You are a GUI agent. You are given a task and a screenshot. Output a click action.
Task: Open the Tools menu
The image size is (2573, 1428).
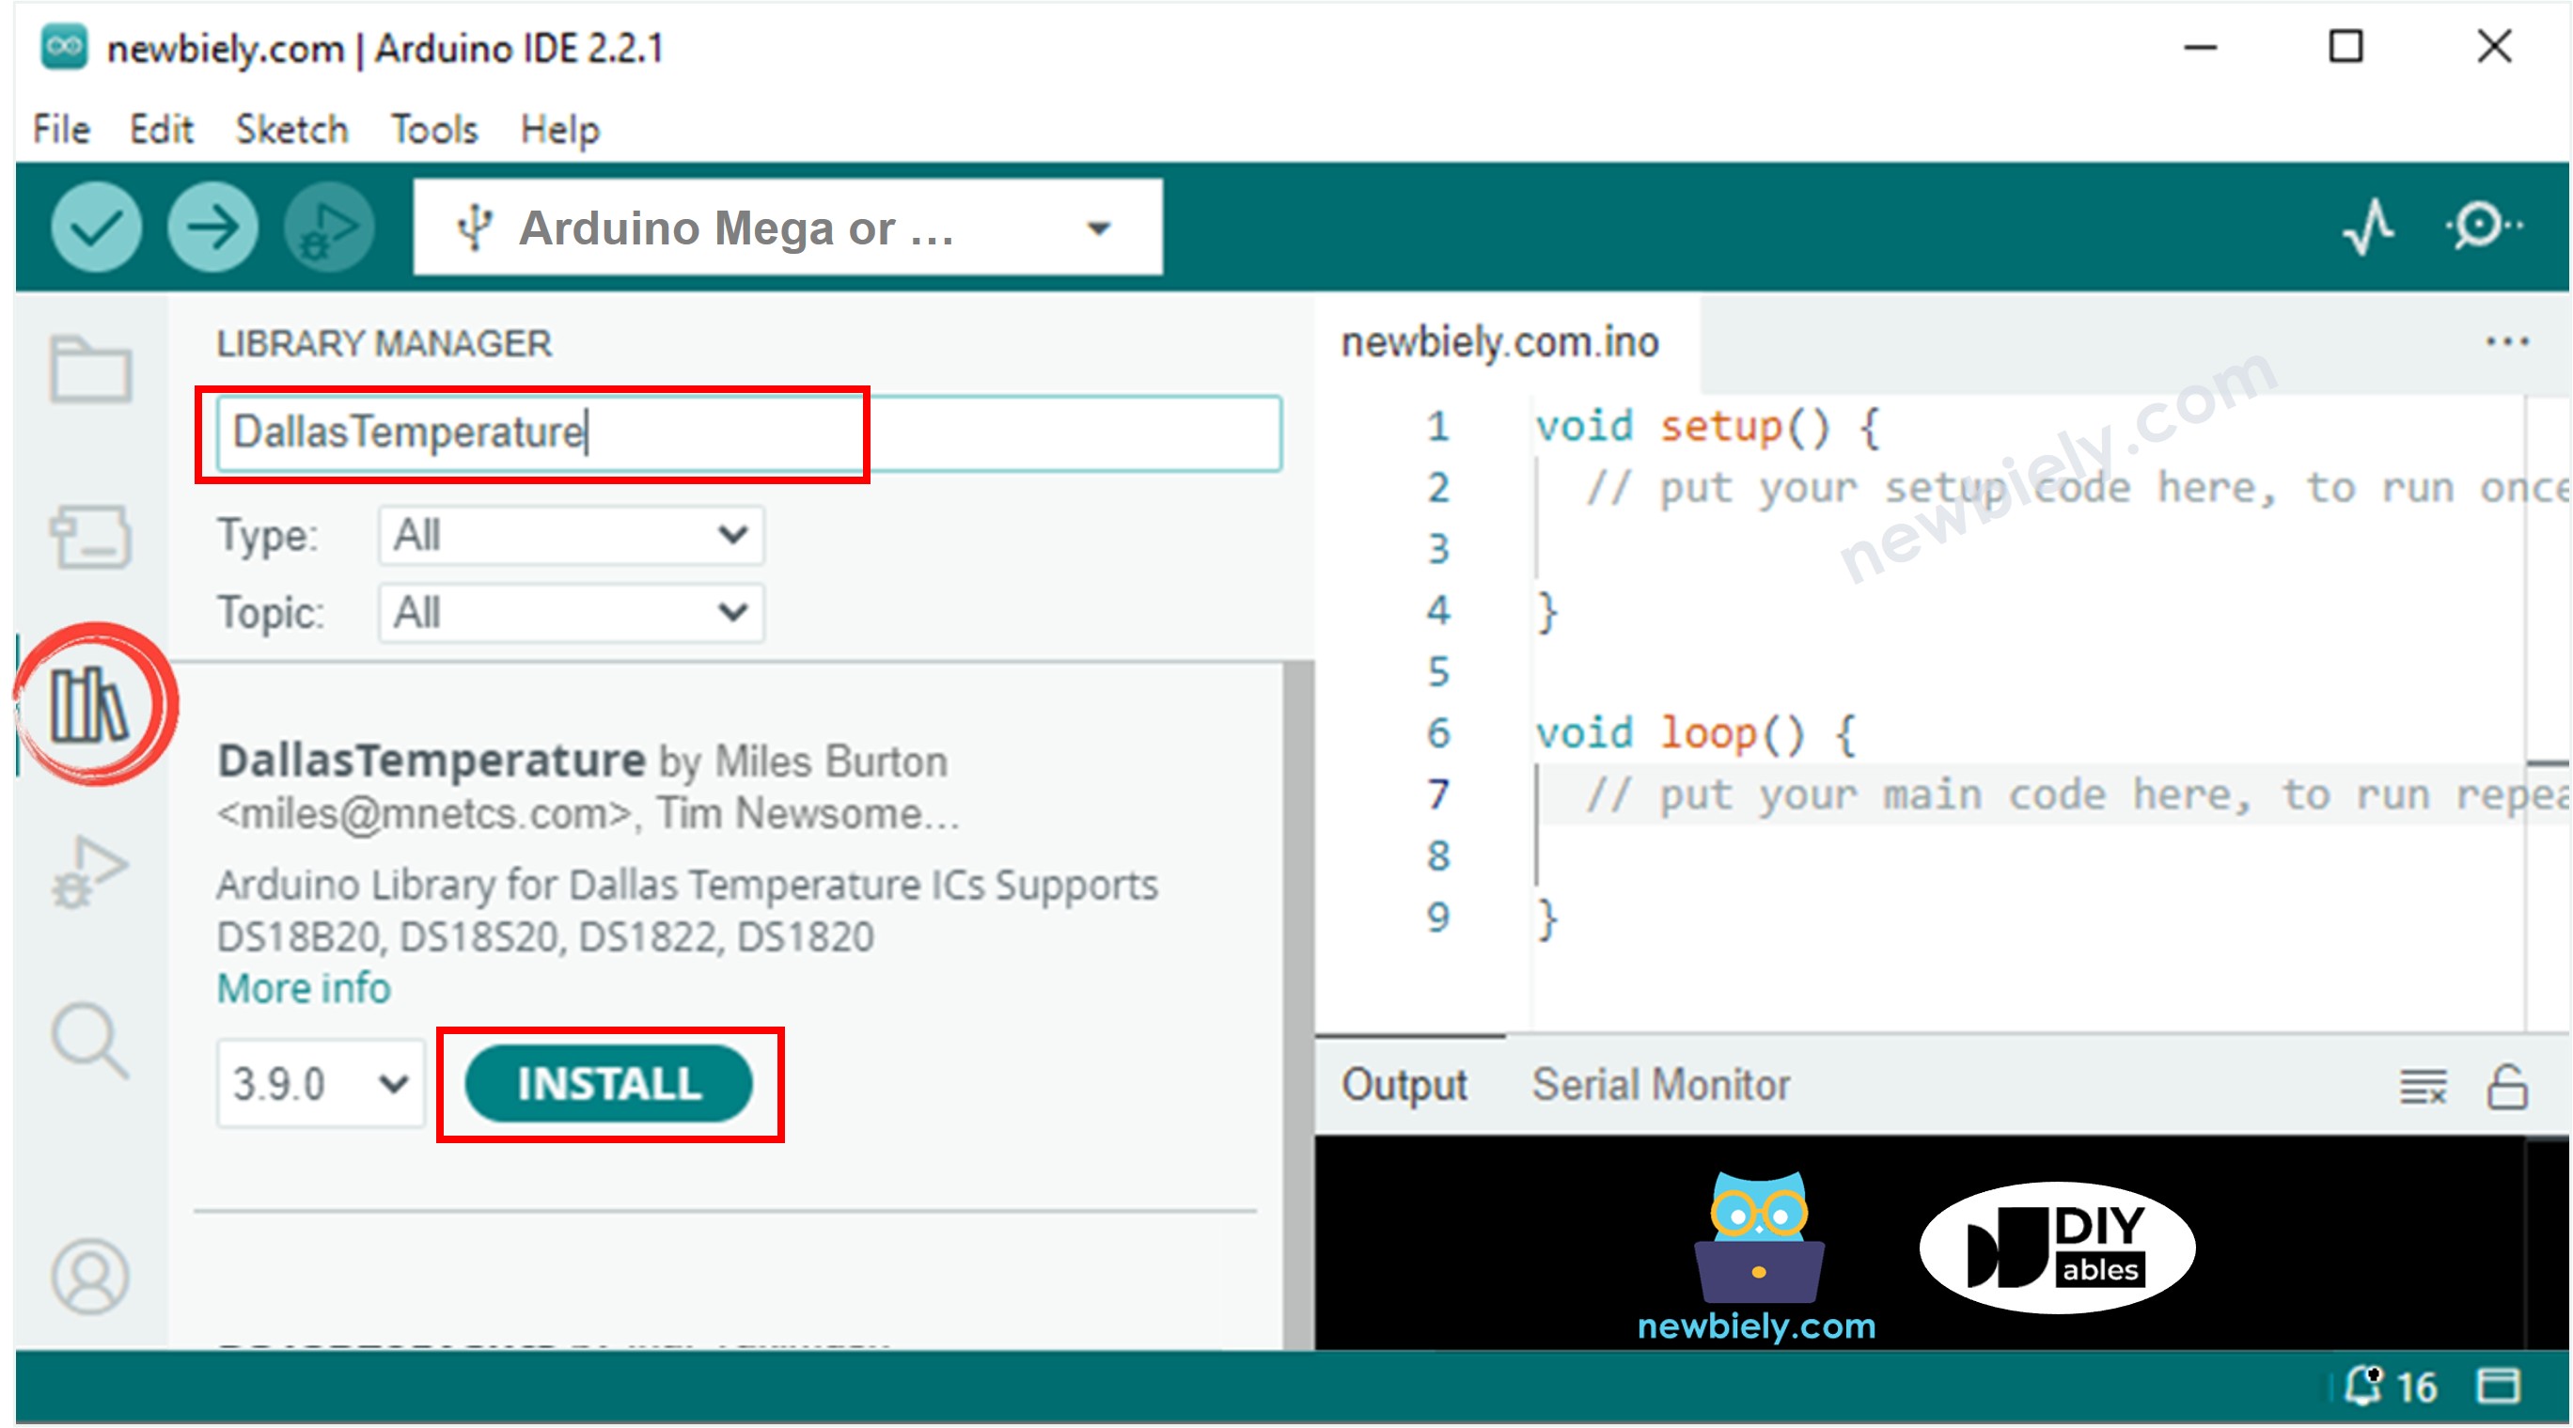tap(433, 128)
